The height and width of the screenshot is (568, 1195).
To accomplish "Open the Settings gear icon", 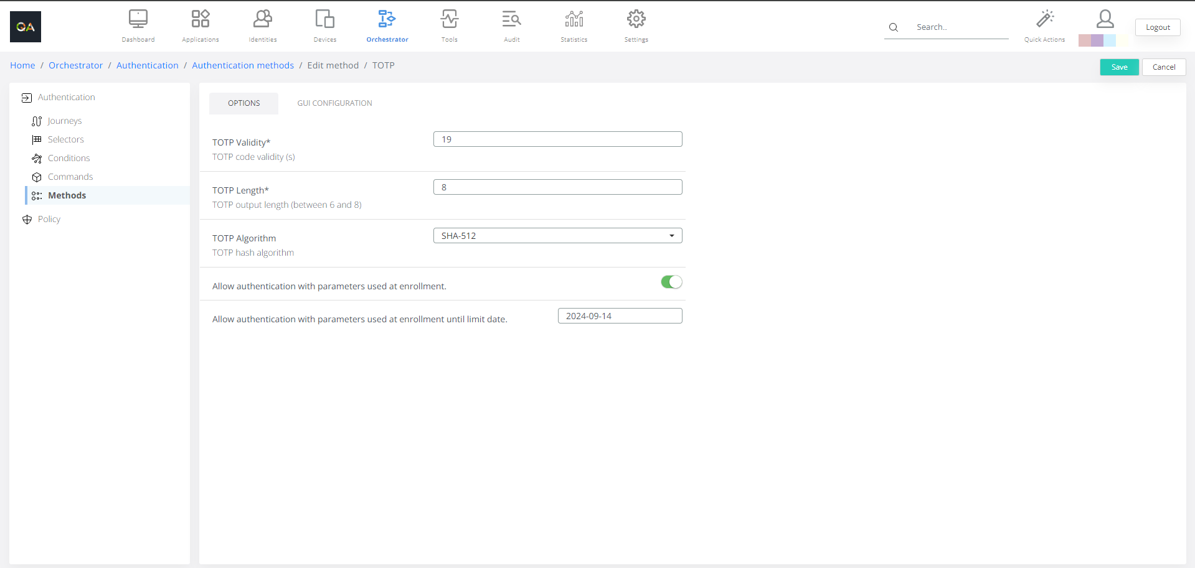I will (x=636, y=20).
